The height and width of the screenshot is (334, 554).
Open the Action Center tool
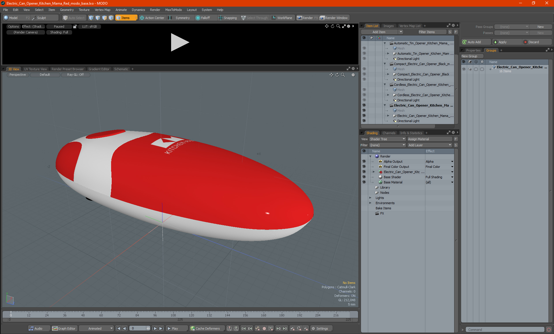[x=152, y=18]
